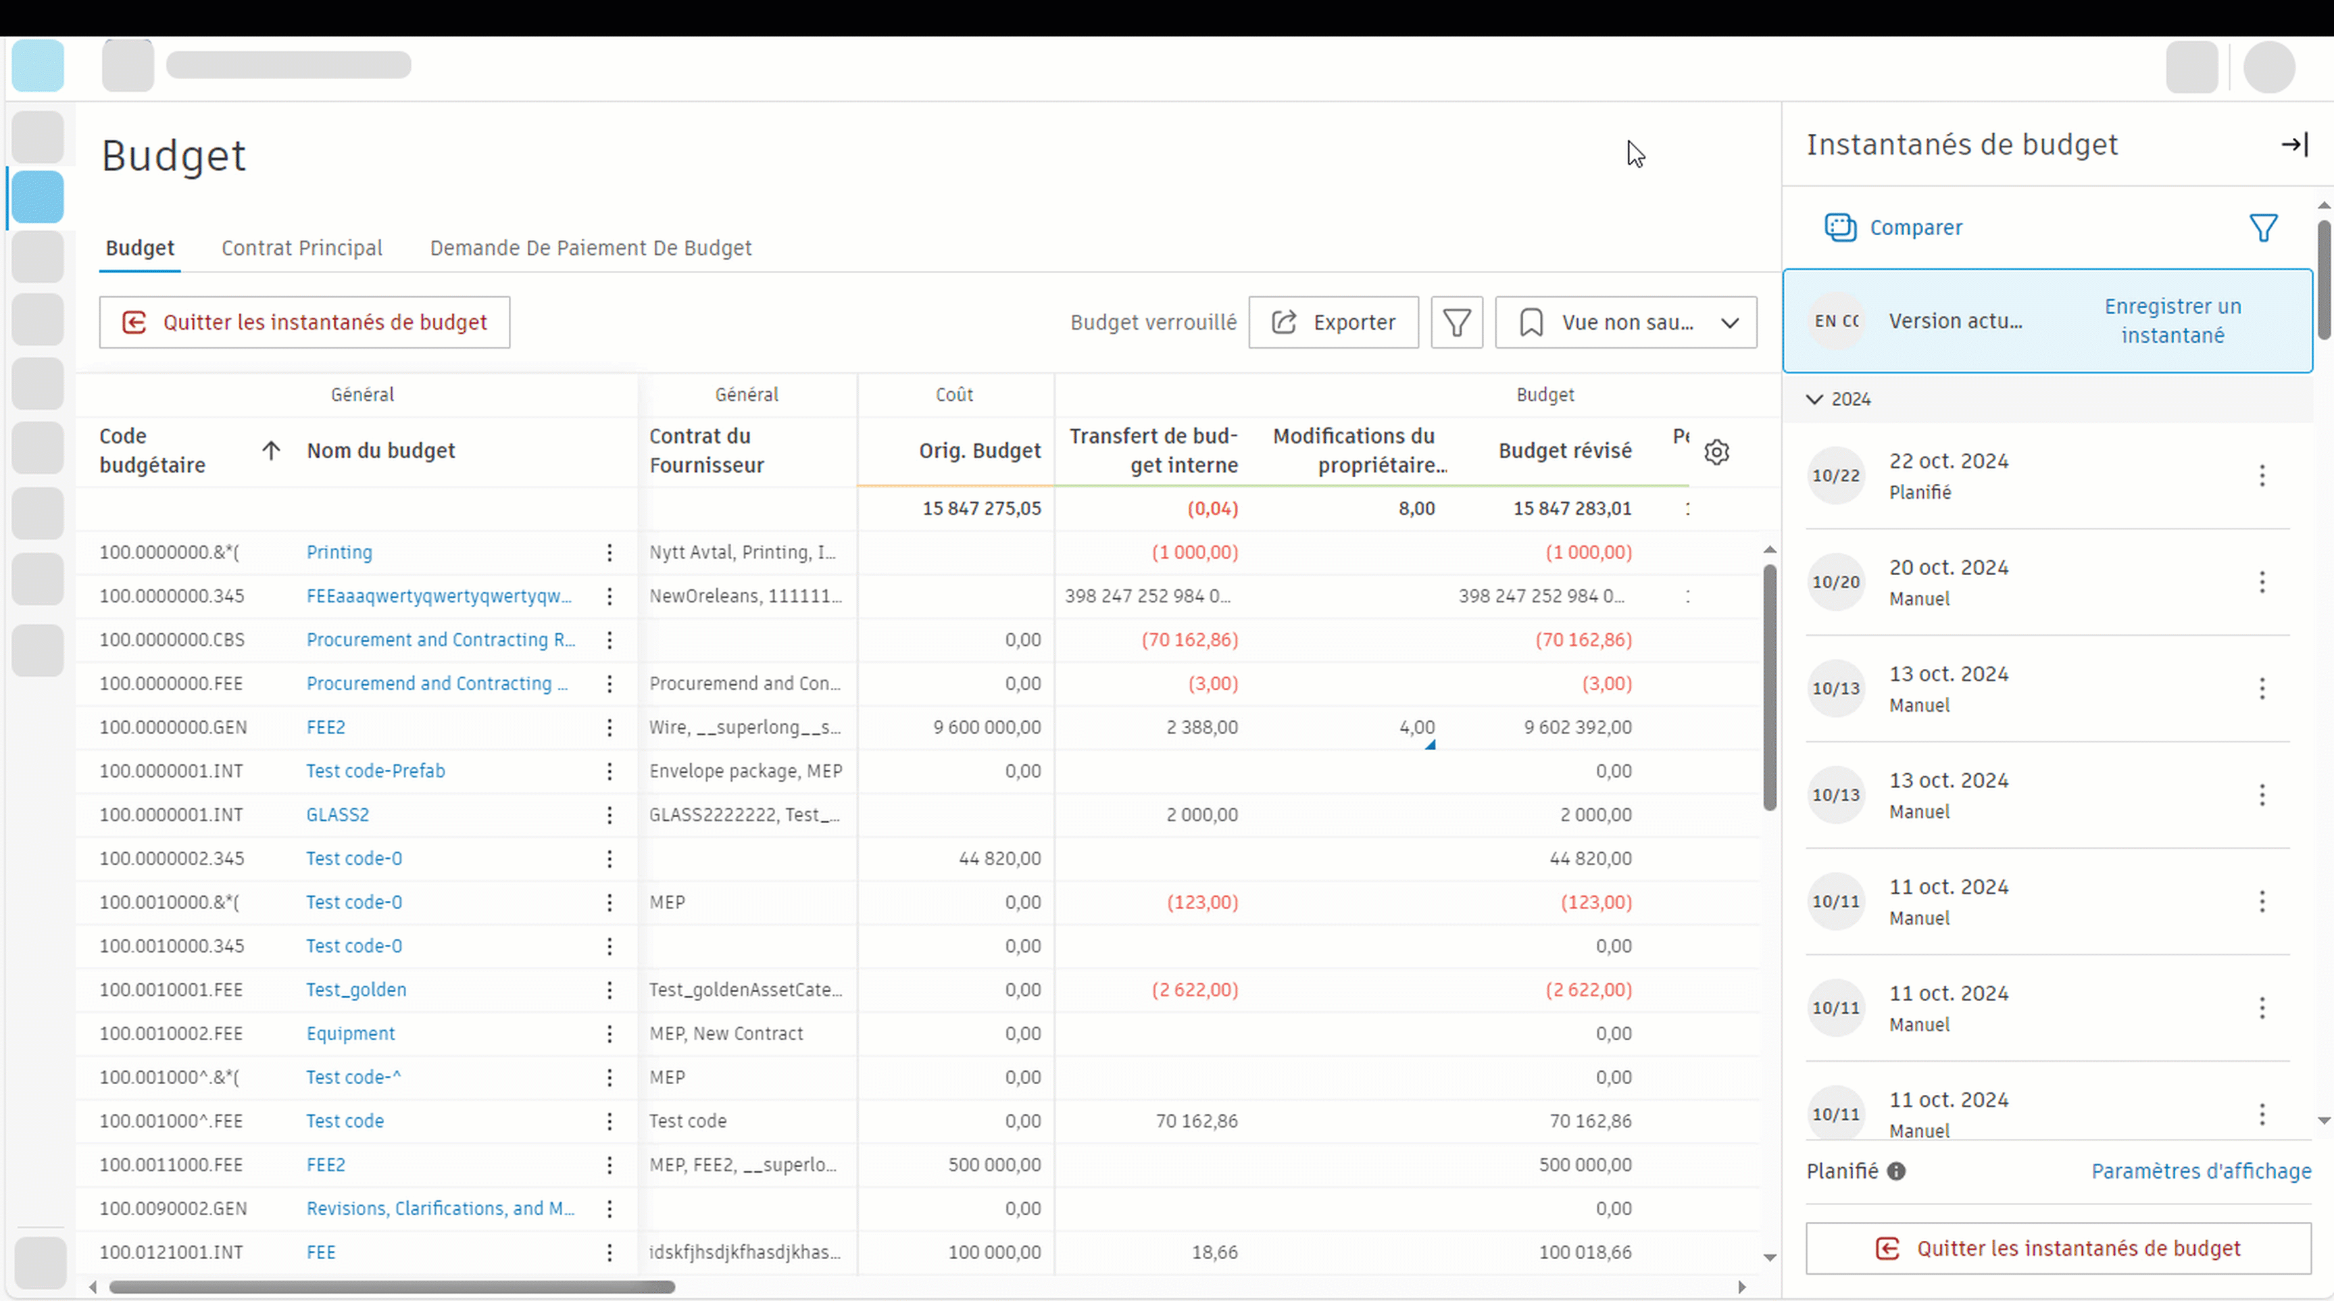This screenshot has width=2334, height=1301.
Task: Open the kebab menu on the 22 oct. 2024 snapshot
Action: [x=2262, y=476]
